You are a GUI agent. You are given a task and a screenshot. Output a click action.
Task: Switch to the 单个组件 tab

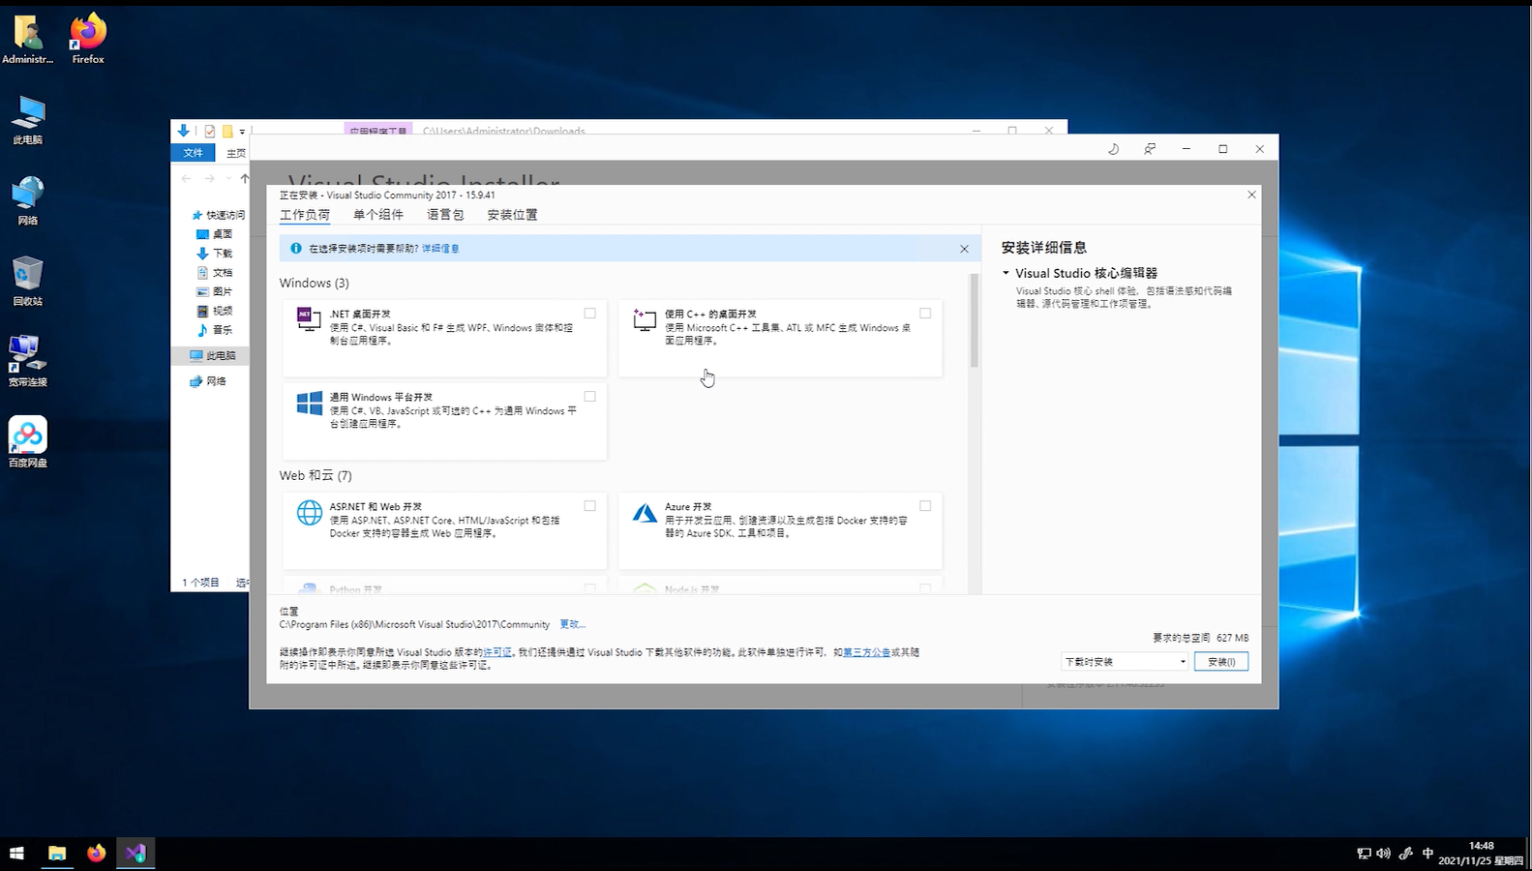pyautogui.click(x=378, y=215)
